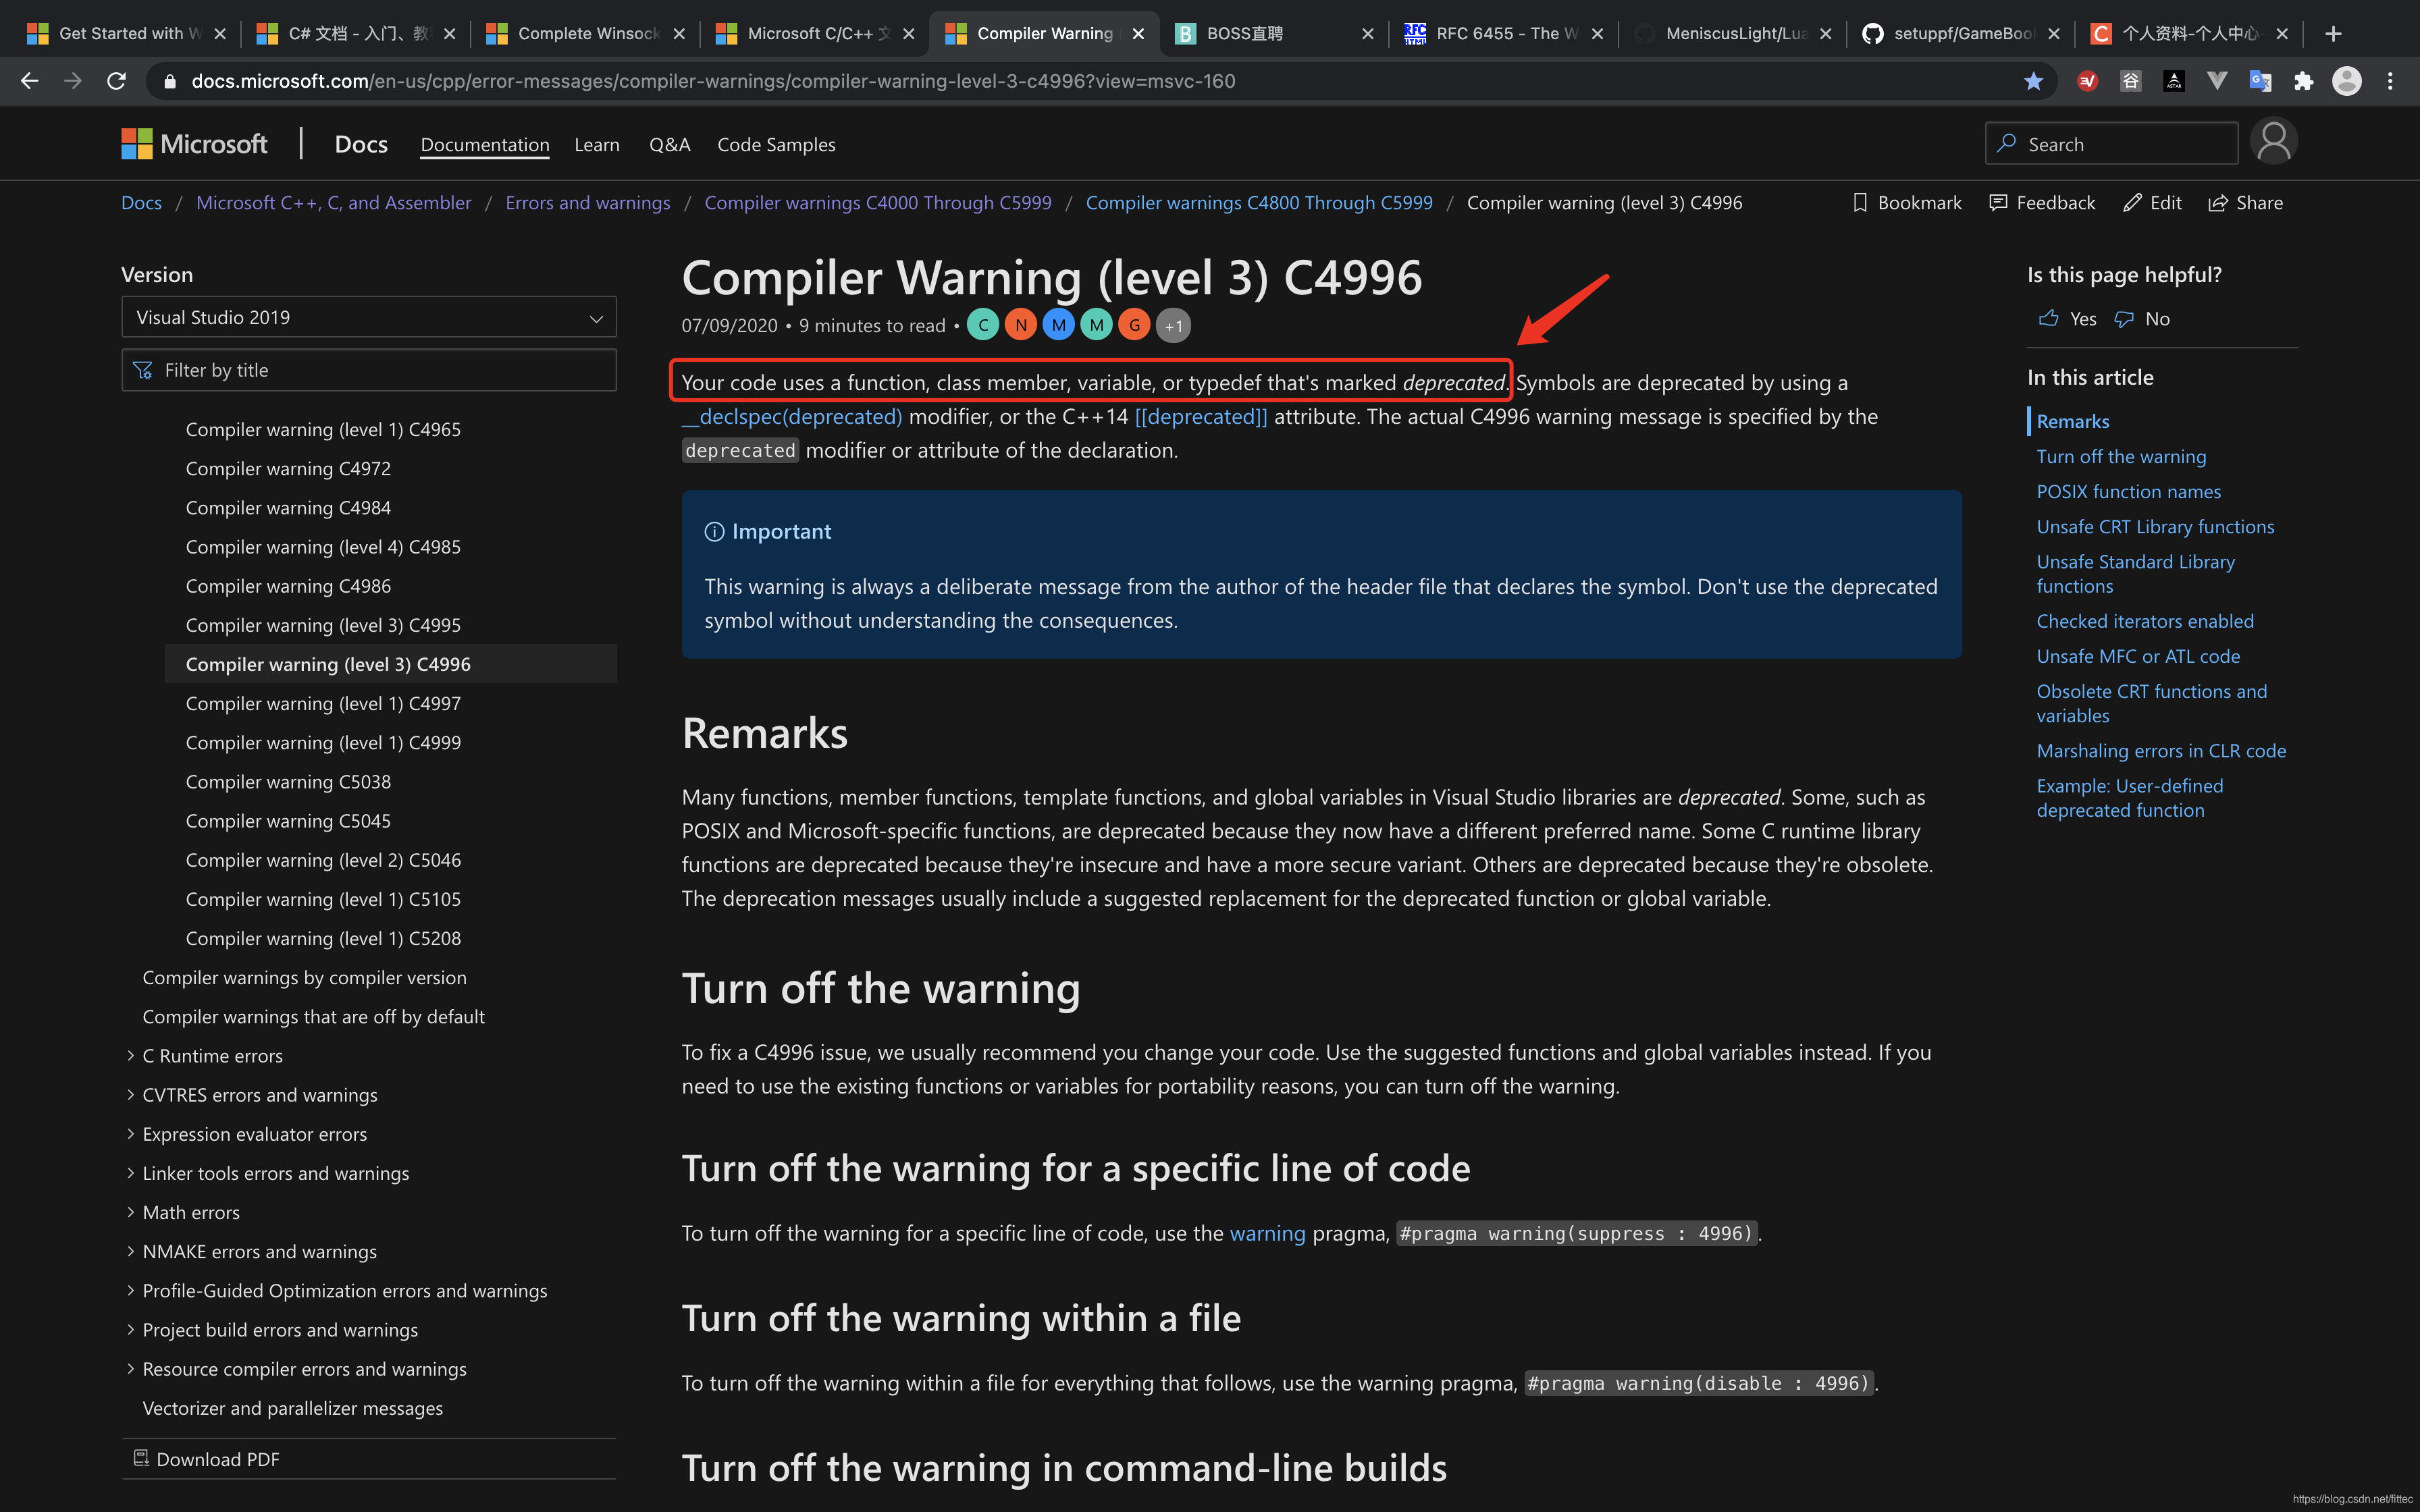Go back using browser back arrow
2420x1512 pixels.
(x=30, y=81)
